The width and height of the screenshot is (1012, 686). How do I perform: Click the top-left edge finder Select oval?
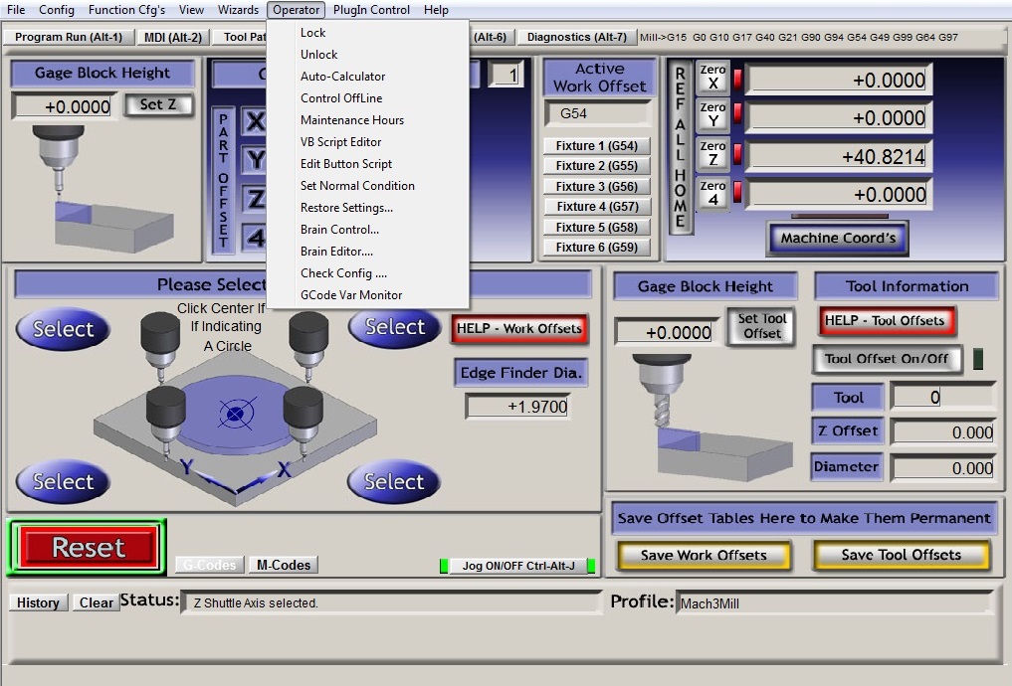(63, 329)
